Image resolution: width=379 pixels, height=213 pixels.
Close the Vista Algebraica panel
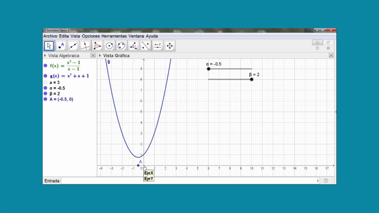tap(93, 55)
